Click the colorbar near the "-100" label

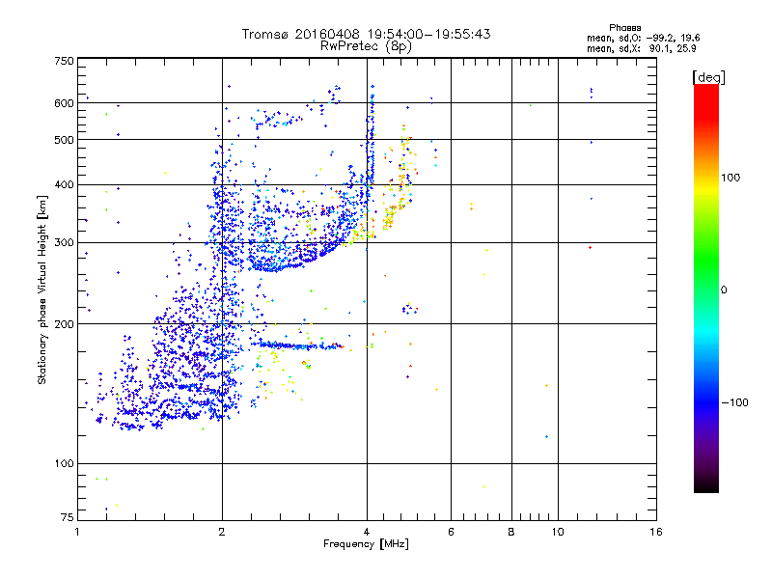pos(706,402)
